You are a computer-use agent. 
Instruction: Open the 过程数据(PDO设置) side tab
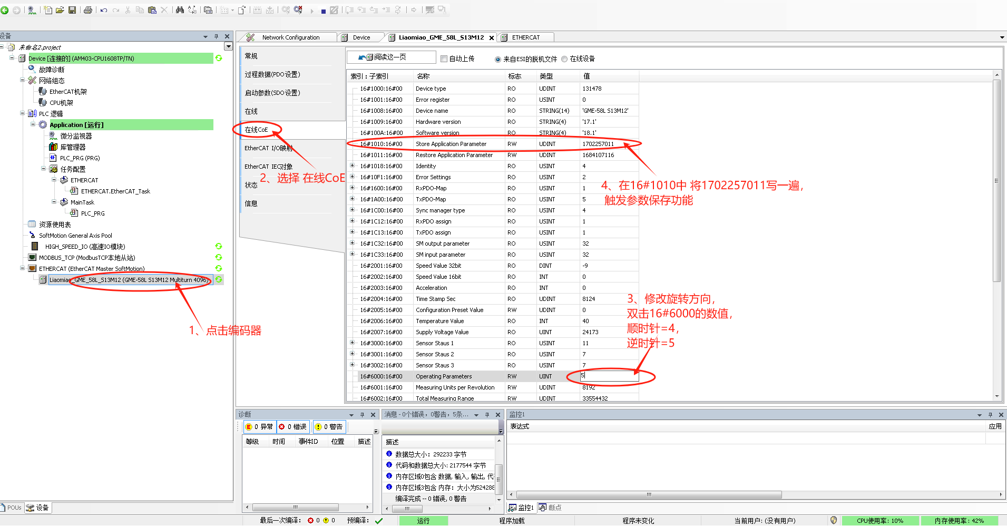[272, 74]
